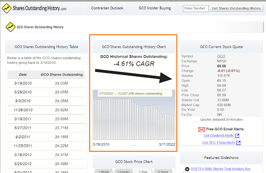Screen dimensions: 266x173
Task: Click the 5/28/2010 date table cell
Action: (x=23, y=92)
